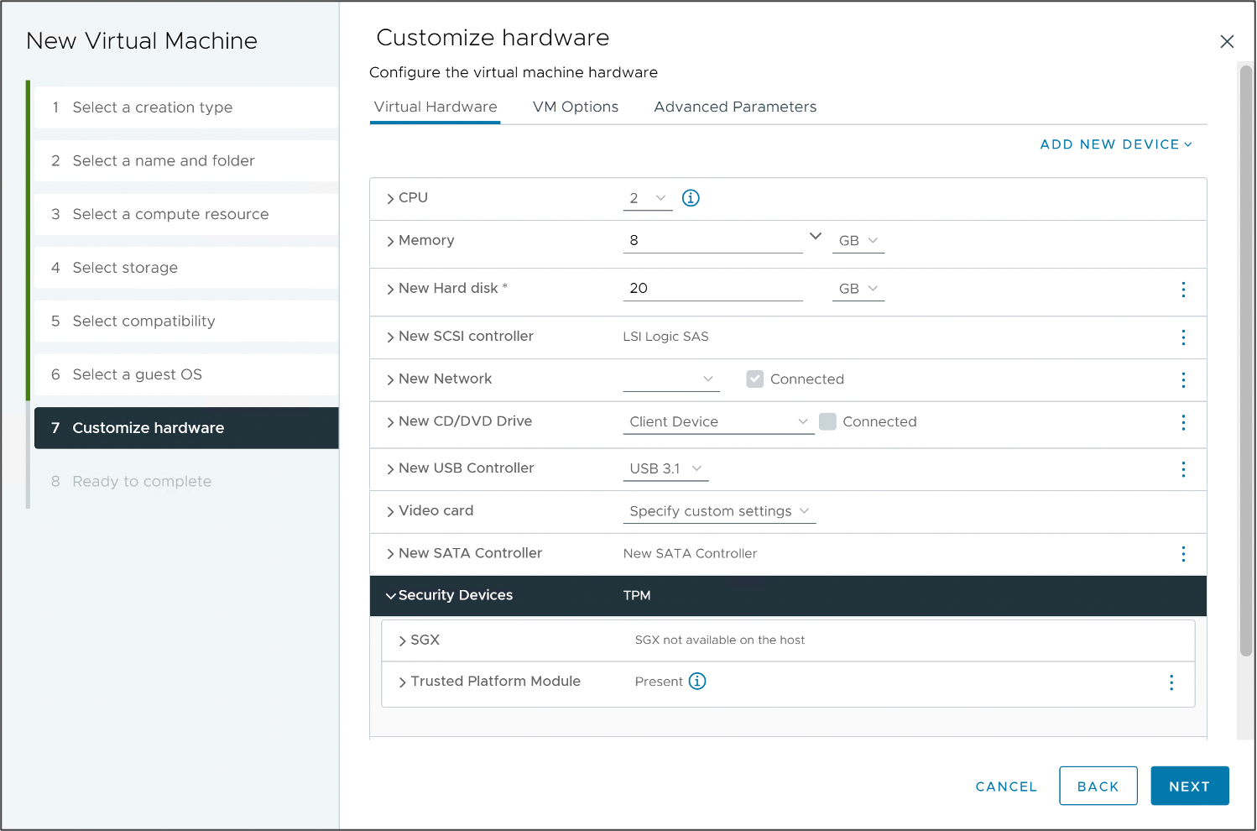Switch to the VM Options tab

coord(576,107)
